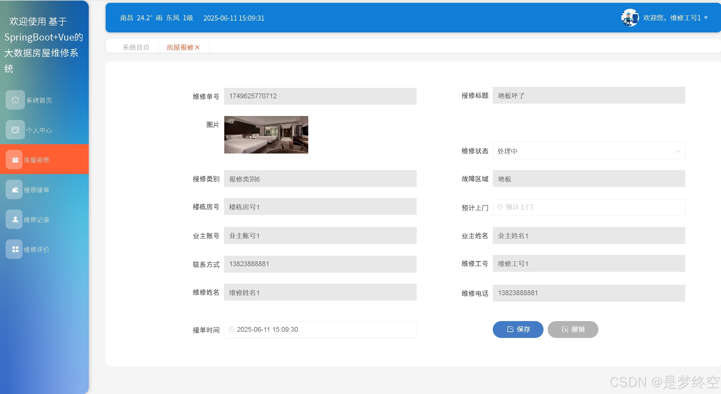Close the 房屋报修 tab with X
The height and width of the screenshot is (394, 721).
click(197, 47)
